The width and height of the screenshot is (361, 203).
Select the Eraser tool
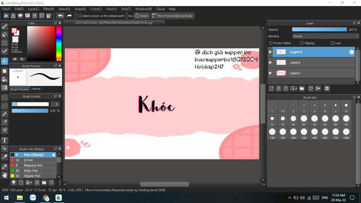pos(4,35)
